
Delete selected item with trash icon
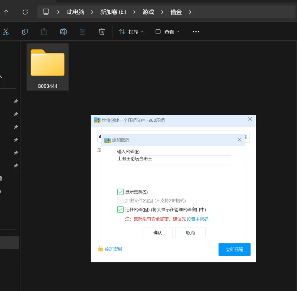(102, 32)
